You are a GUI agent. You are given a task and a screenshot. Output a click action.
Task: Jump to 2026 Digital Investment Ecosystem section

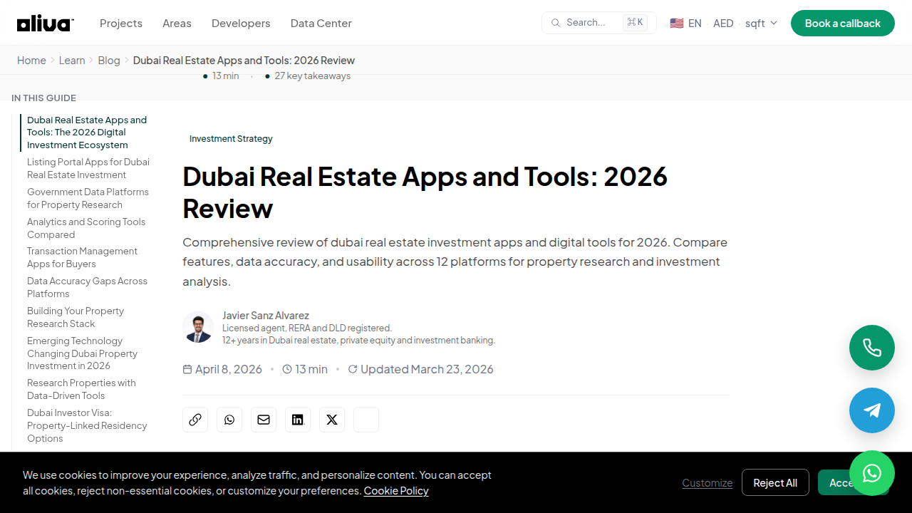point(87,133)
